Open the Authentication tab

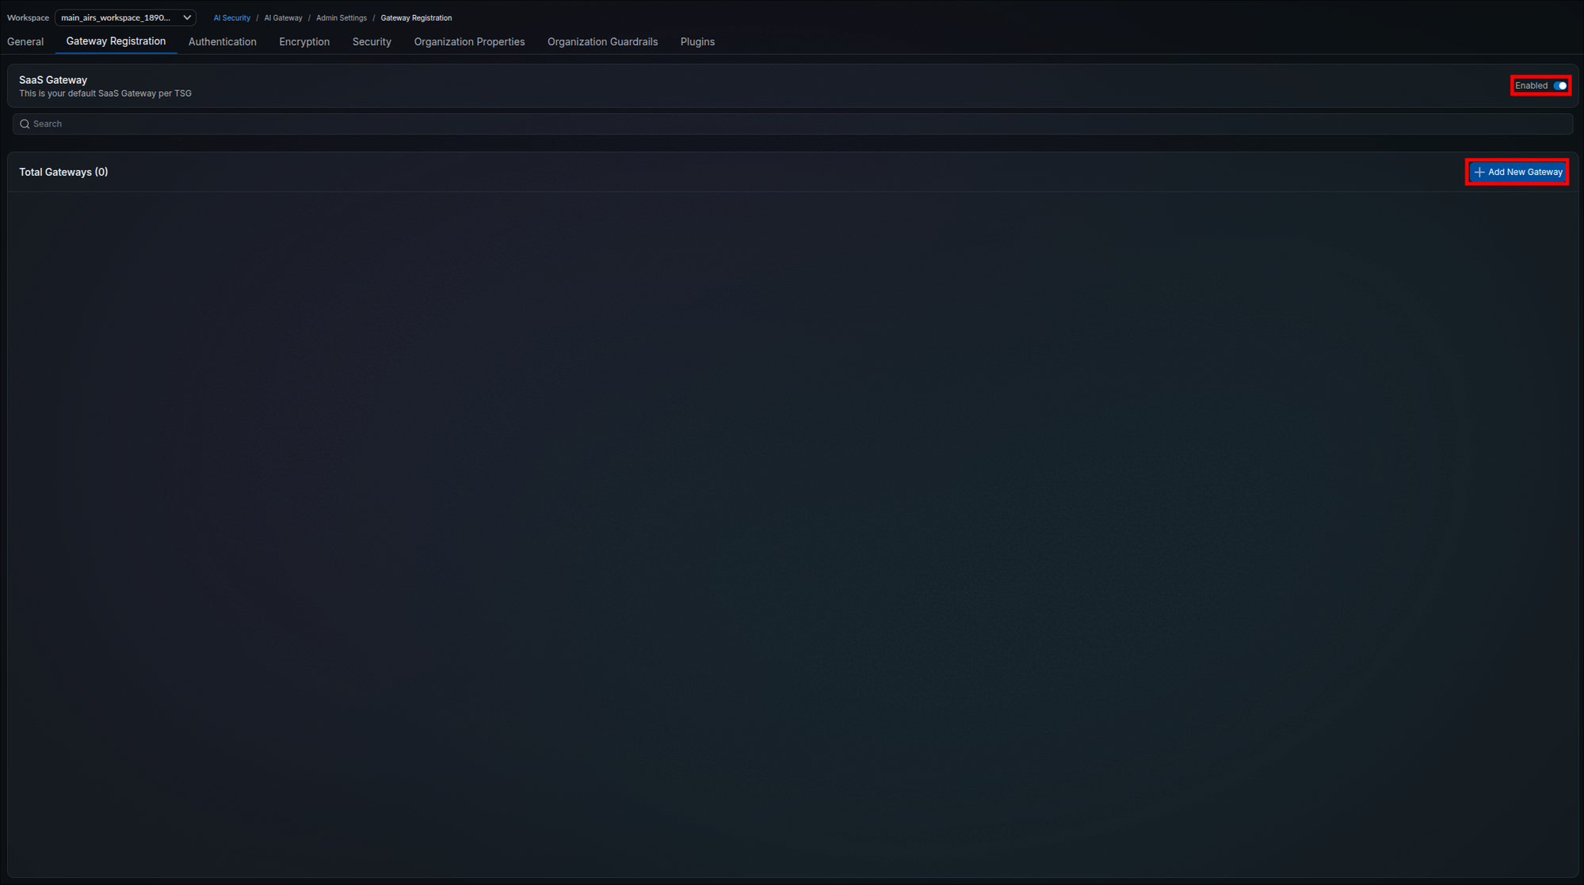(x=223, y=42)
